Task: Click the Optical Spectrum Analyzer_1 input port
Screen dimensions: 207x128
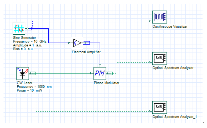Action: (149, 111)
